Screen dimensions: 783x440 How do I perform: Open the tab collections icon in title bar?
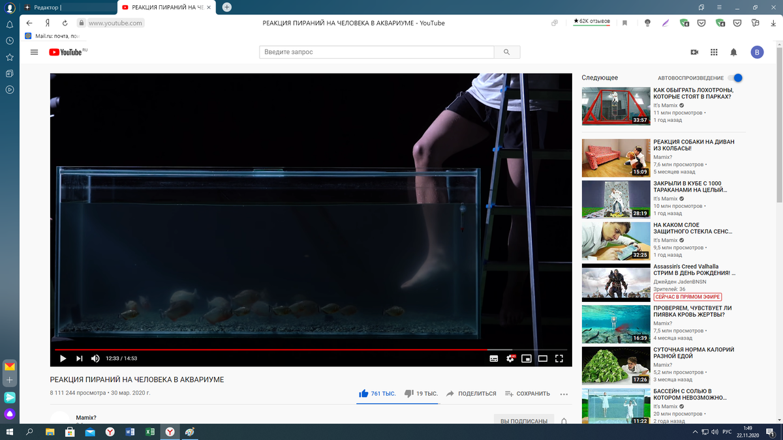pos(701,7)
